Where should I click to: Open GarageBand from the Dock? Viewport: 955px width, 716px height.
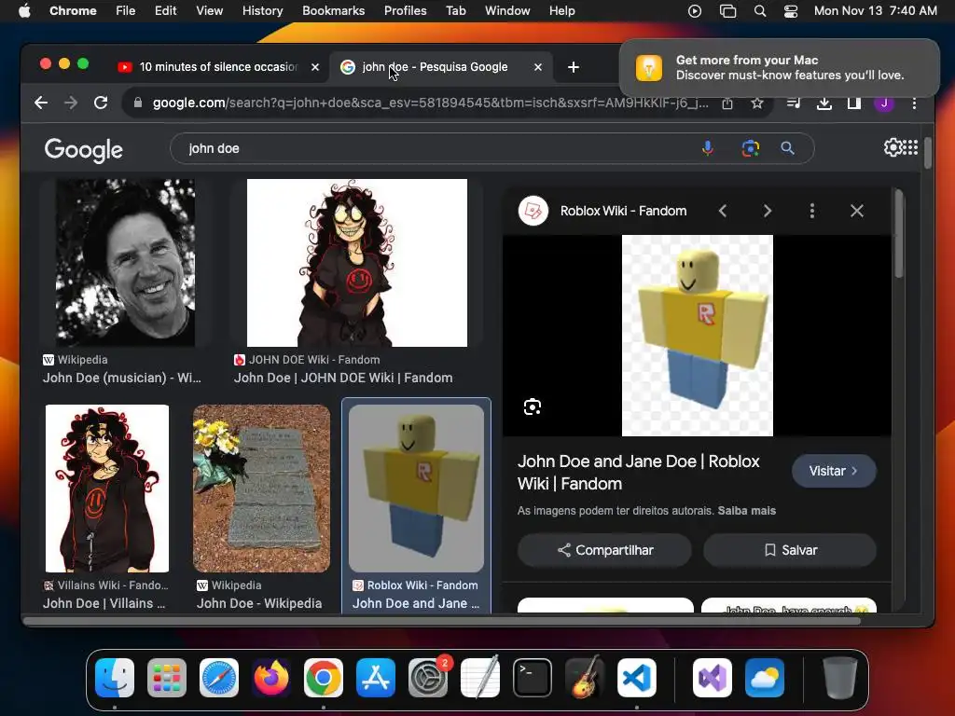click(x=585, y=678)
